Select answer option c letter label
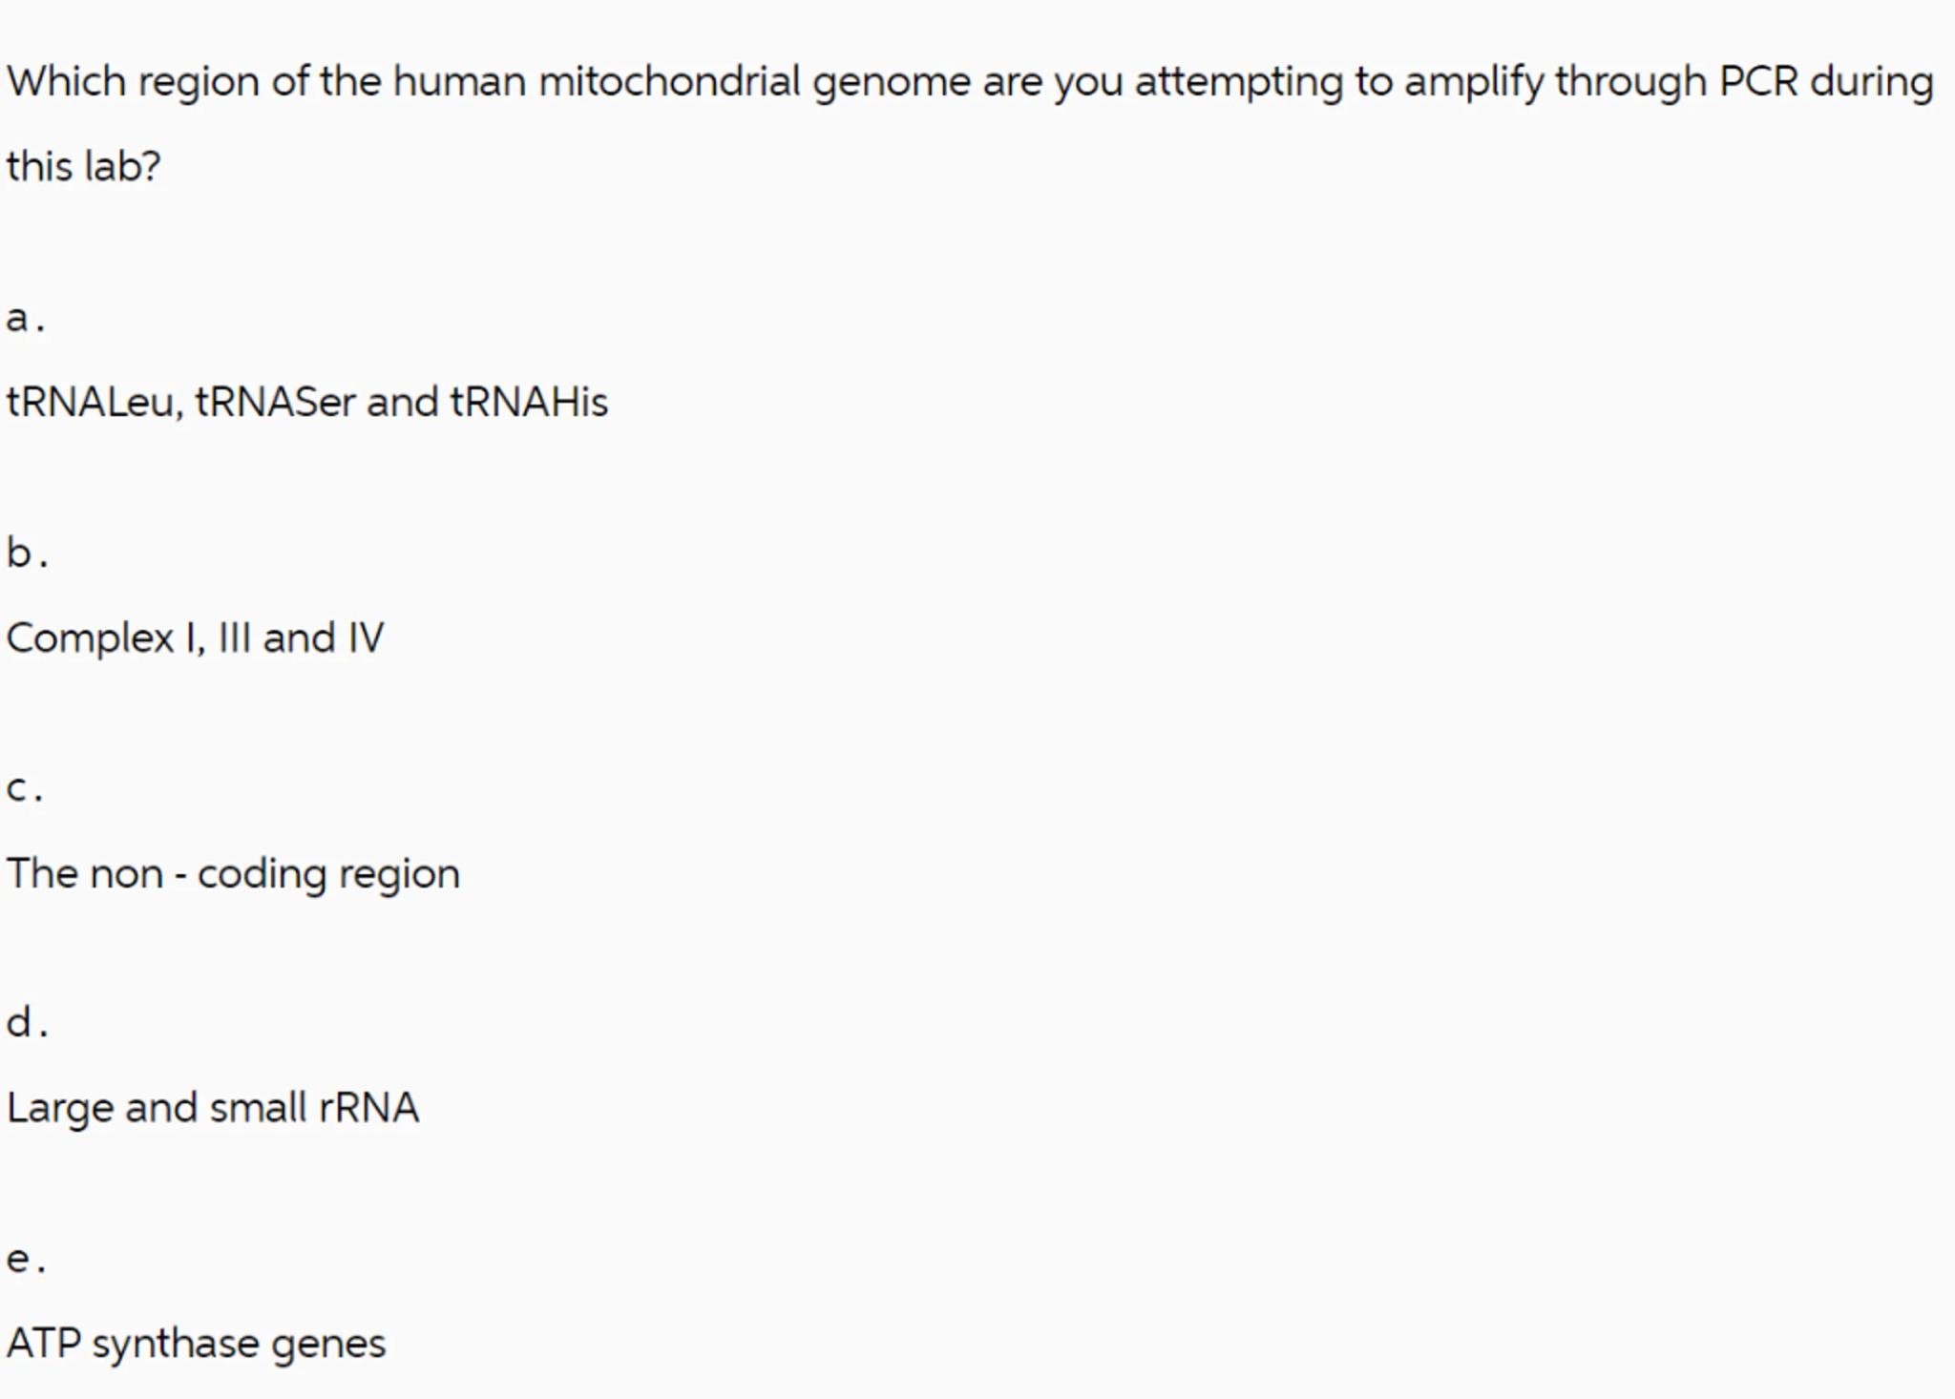Image resolution: width=1955 pixels, height=1399 pixels. tap(23, 789)
